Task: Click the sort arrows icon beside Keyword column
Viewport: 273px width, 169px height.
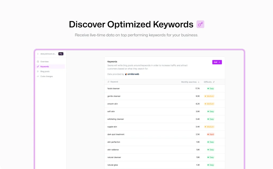Action: tap(108, 82)
